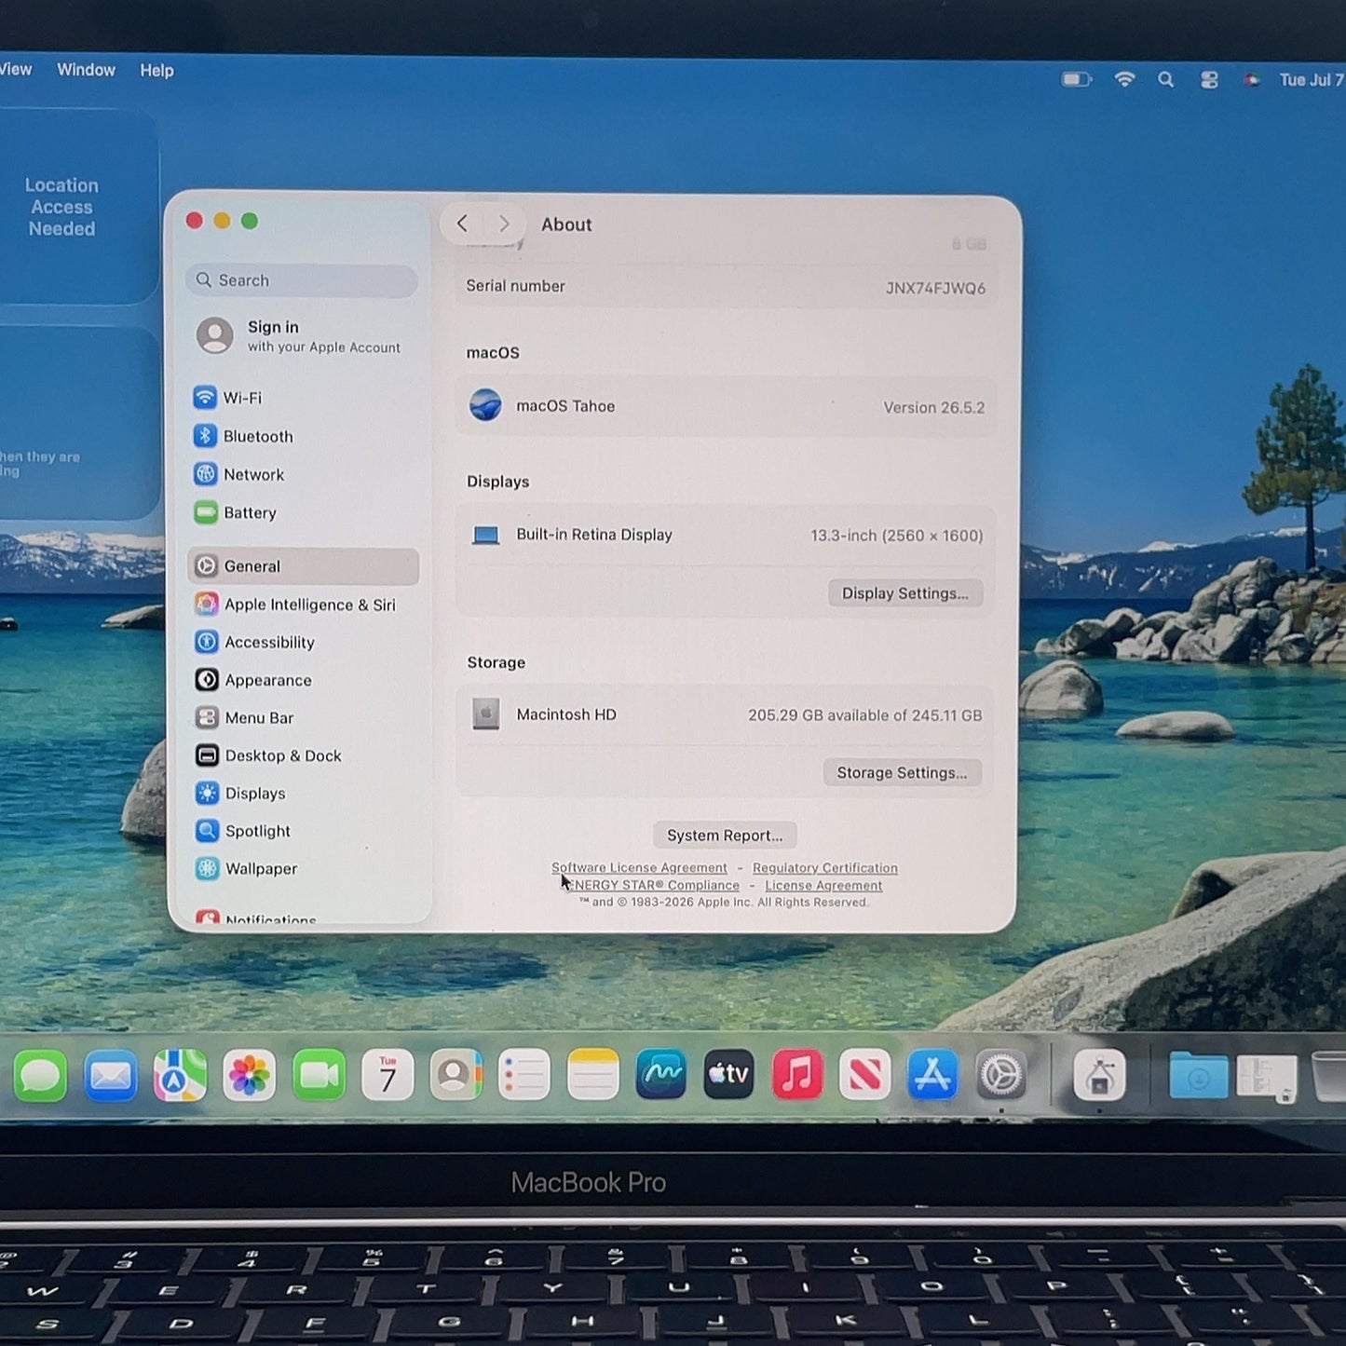Go back with the left chevron button
This screenshot has width=1346, height=1346.
click(462, 224)
